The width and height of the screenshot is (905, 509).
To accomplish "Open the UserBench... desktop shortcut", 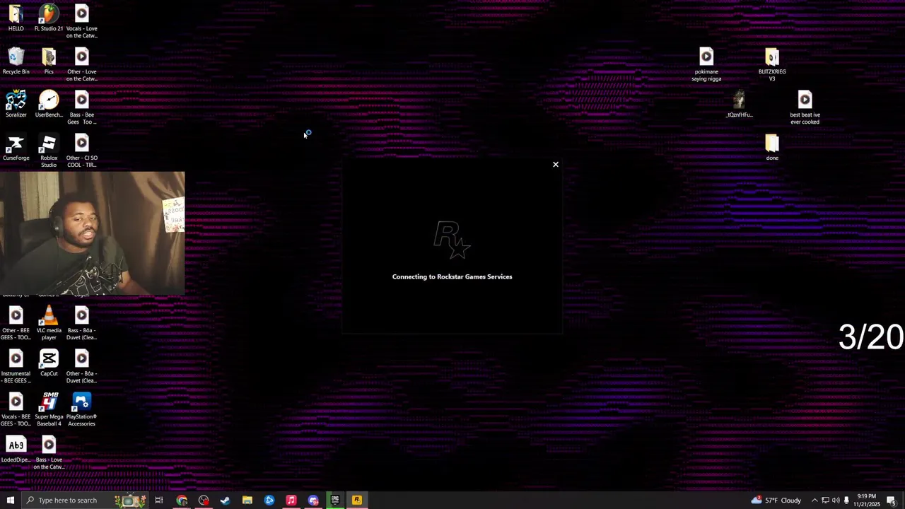I will [49, 105].
